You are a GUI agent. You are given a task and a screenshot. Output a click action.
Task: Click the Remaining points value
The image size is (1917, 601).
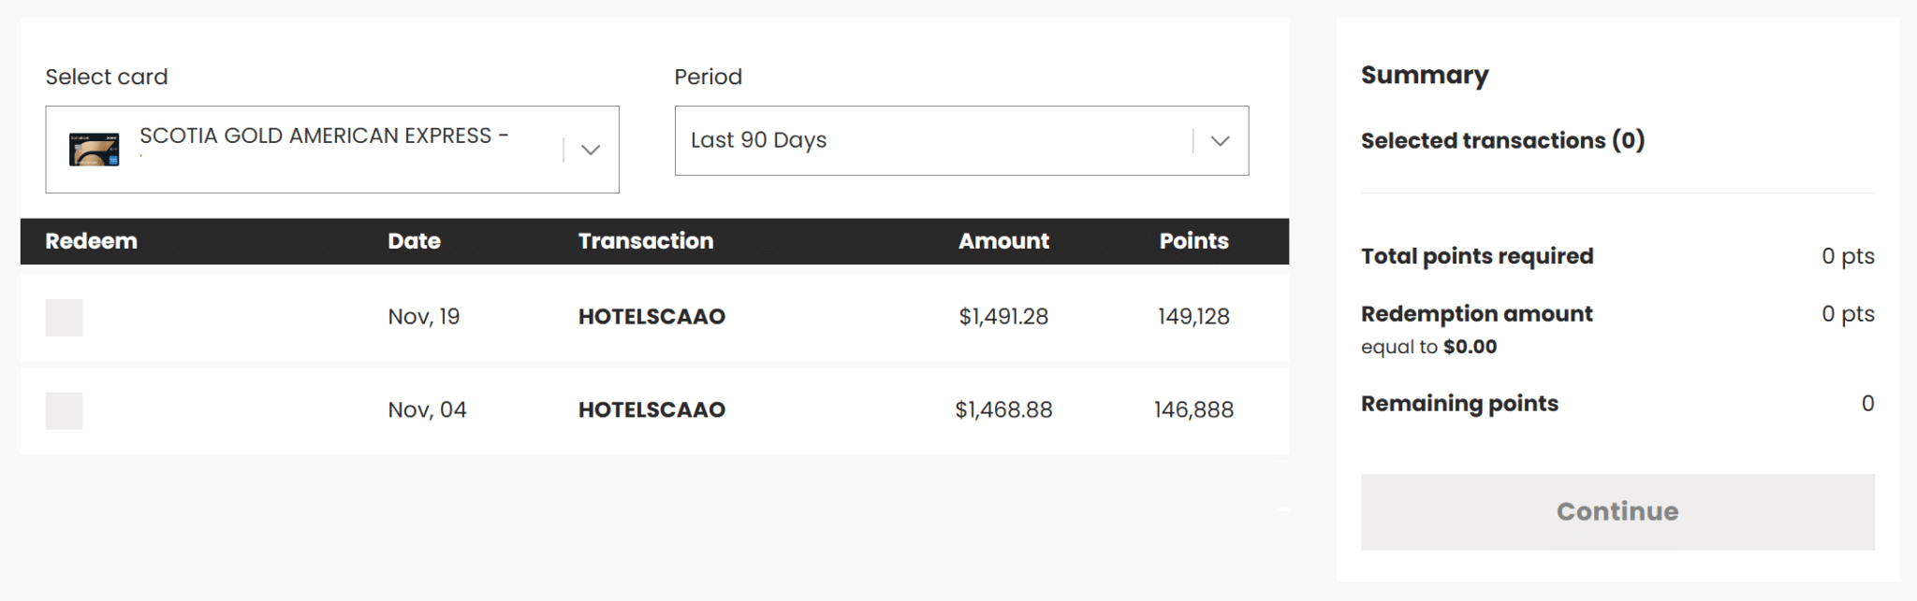pos(1867,403)
